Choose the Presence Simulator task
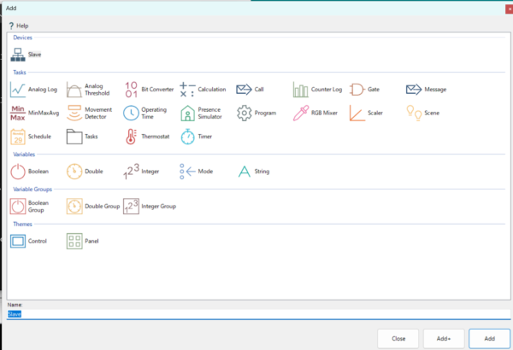Viewport: 513px width, 350px height. (x=187, y=113)
